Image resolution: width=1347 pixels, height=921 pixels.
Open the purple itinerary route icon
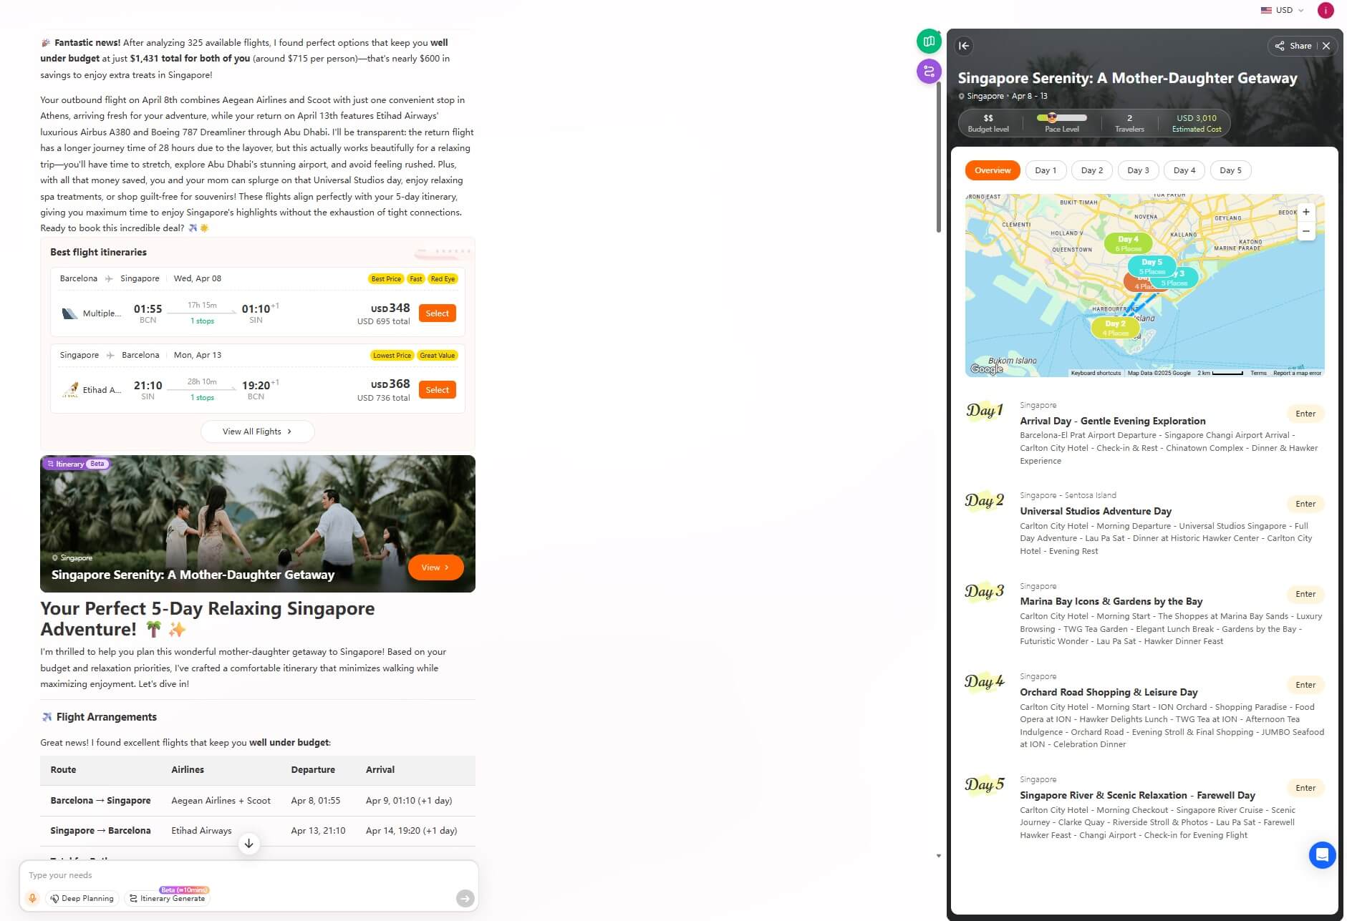pyautogui.click(x=929, y=72)
